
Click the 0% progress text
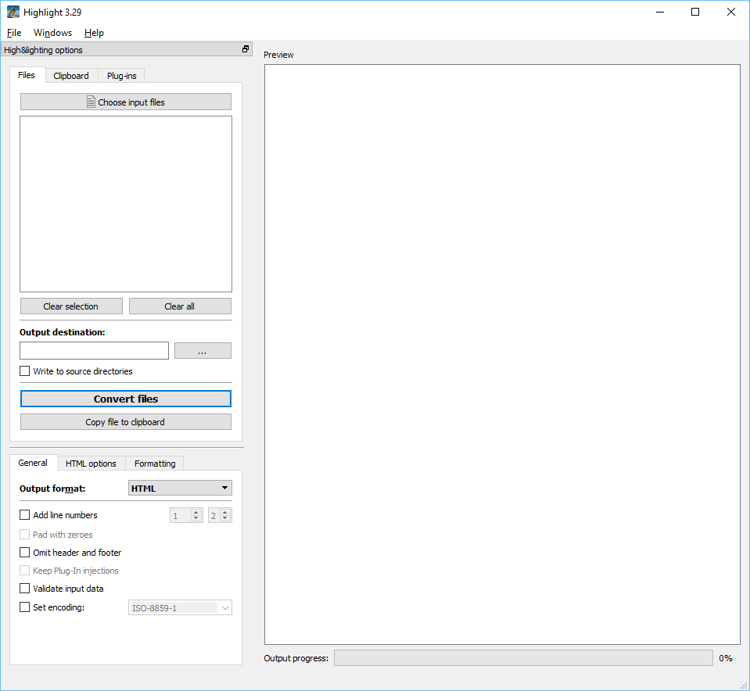coord(726,658)
